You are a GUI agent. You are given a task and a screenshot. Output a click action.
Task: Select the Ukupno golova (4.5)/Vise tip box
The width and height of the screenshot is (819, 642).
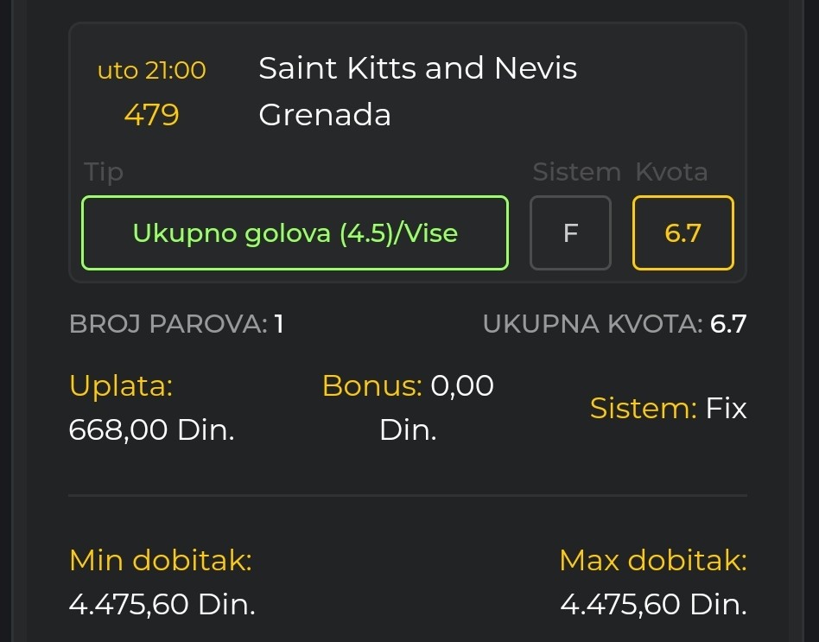[x=295, y=233]
